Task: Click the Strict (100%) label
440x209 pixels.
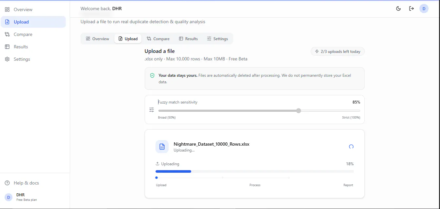Action: [x=351, y=118]
